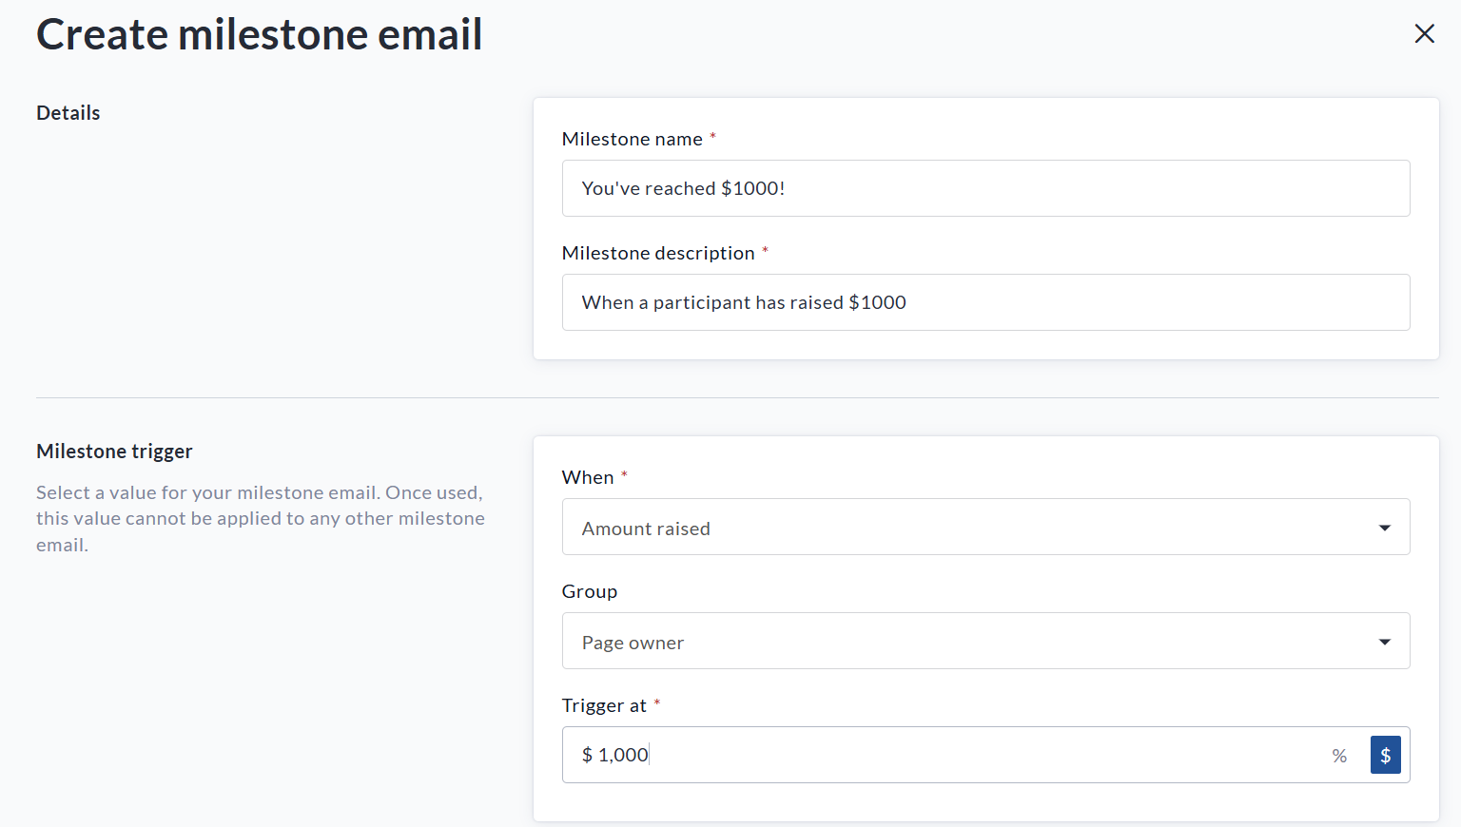Click the red asterisk beside Milestone name
The width and height of the screenshot is (1461, 827).
(712, 137)
